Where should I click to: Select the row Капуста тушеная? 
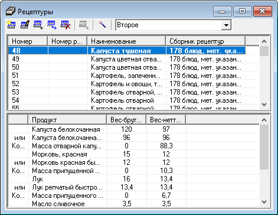pos(127,51)
